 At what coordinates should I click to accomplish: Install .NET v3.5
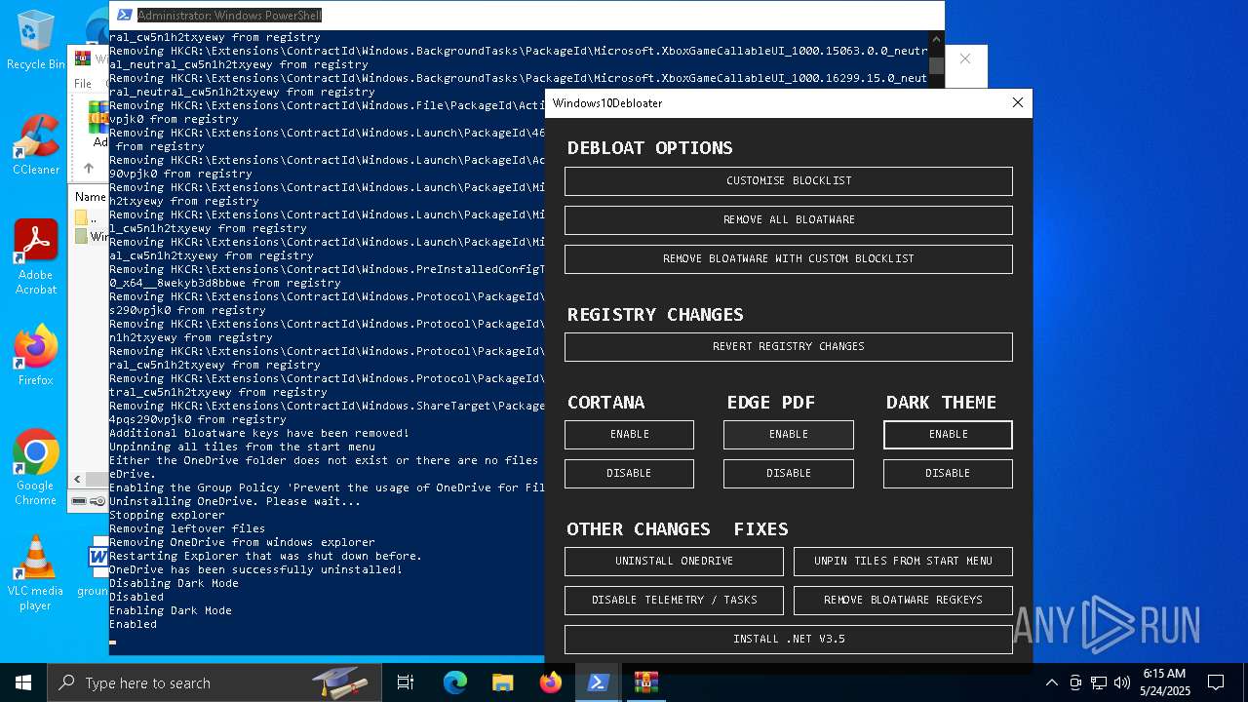tap(788, 640)
